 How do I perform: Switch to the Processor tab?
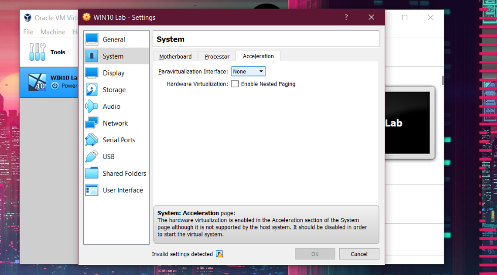tap(217, 57)
